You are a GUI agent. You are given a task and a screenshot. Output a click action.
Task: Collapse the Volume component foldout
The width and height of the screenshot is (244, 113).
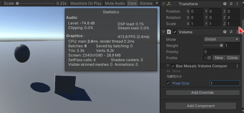tap(163, 32)
